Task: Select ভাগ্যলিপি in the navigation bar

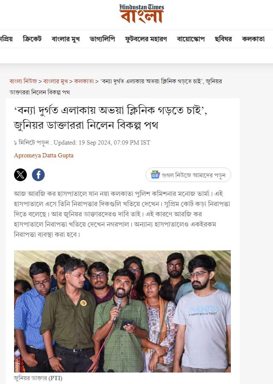Action: tap(102, 39)
